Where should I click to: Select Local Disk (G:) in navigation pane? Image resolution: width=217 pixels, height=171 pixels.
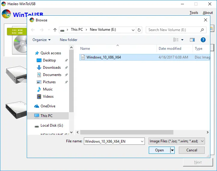(x=52, y=125)
